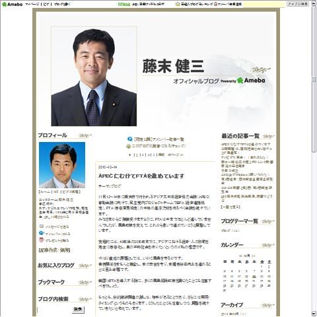Click the メッセージを送る link
317x317 pixels.
click(57, 227)
